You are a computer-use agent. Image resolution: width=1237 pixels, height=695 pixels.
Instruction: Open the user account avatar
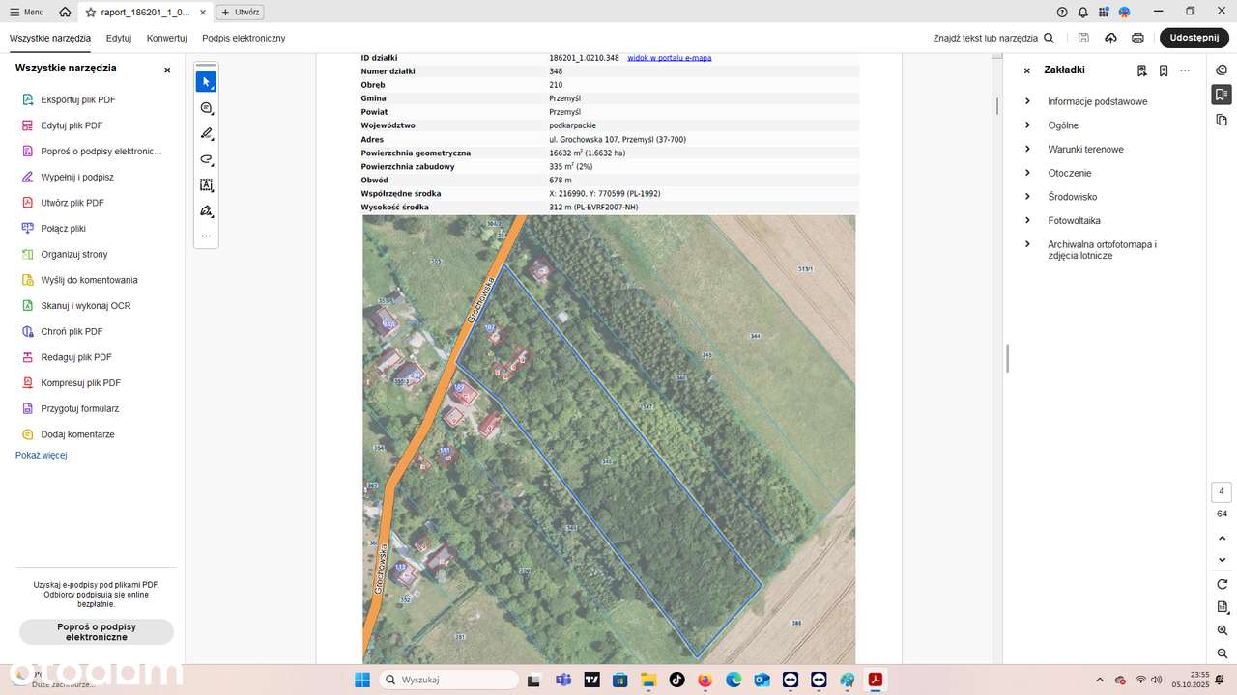[x=1125, y=13]
